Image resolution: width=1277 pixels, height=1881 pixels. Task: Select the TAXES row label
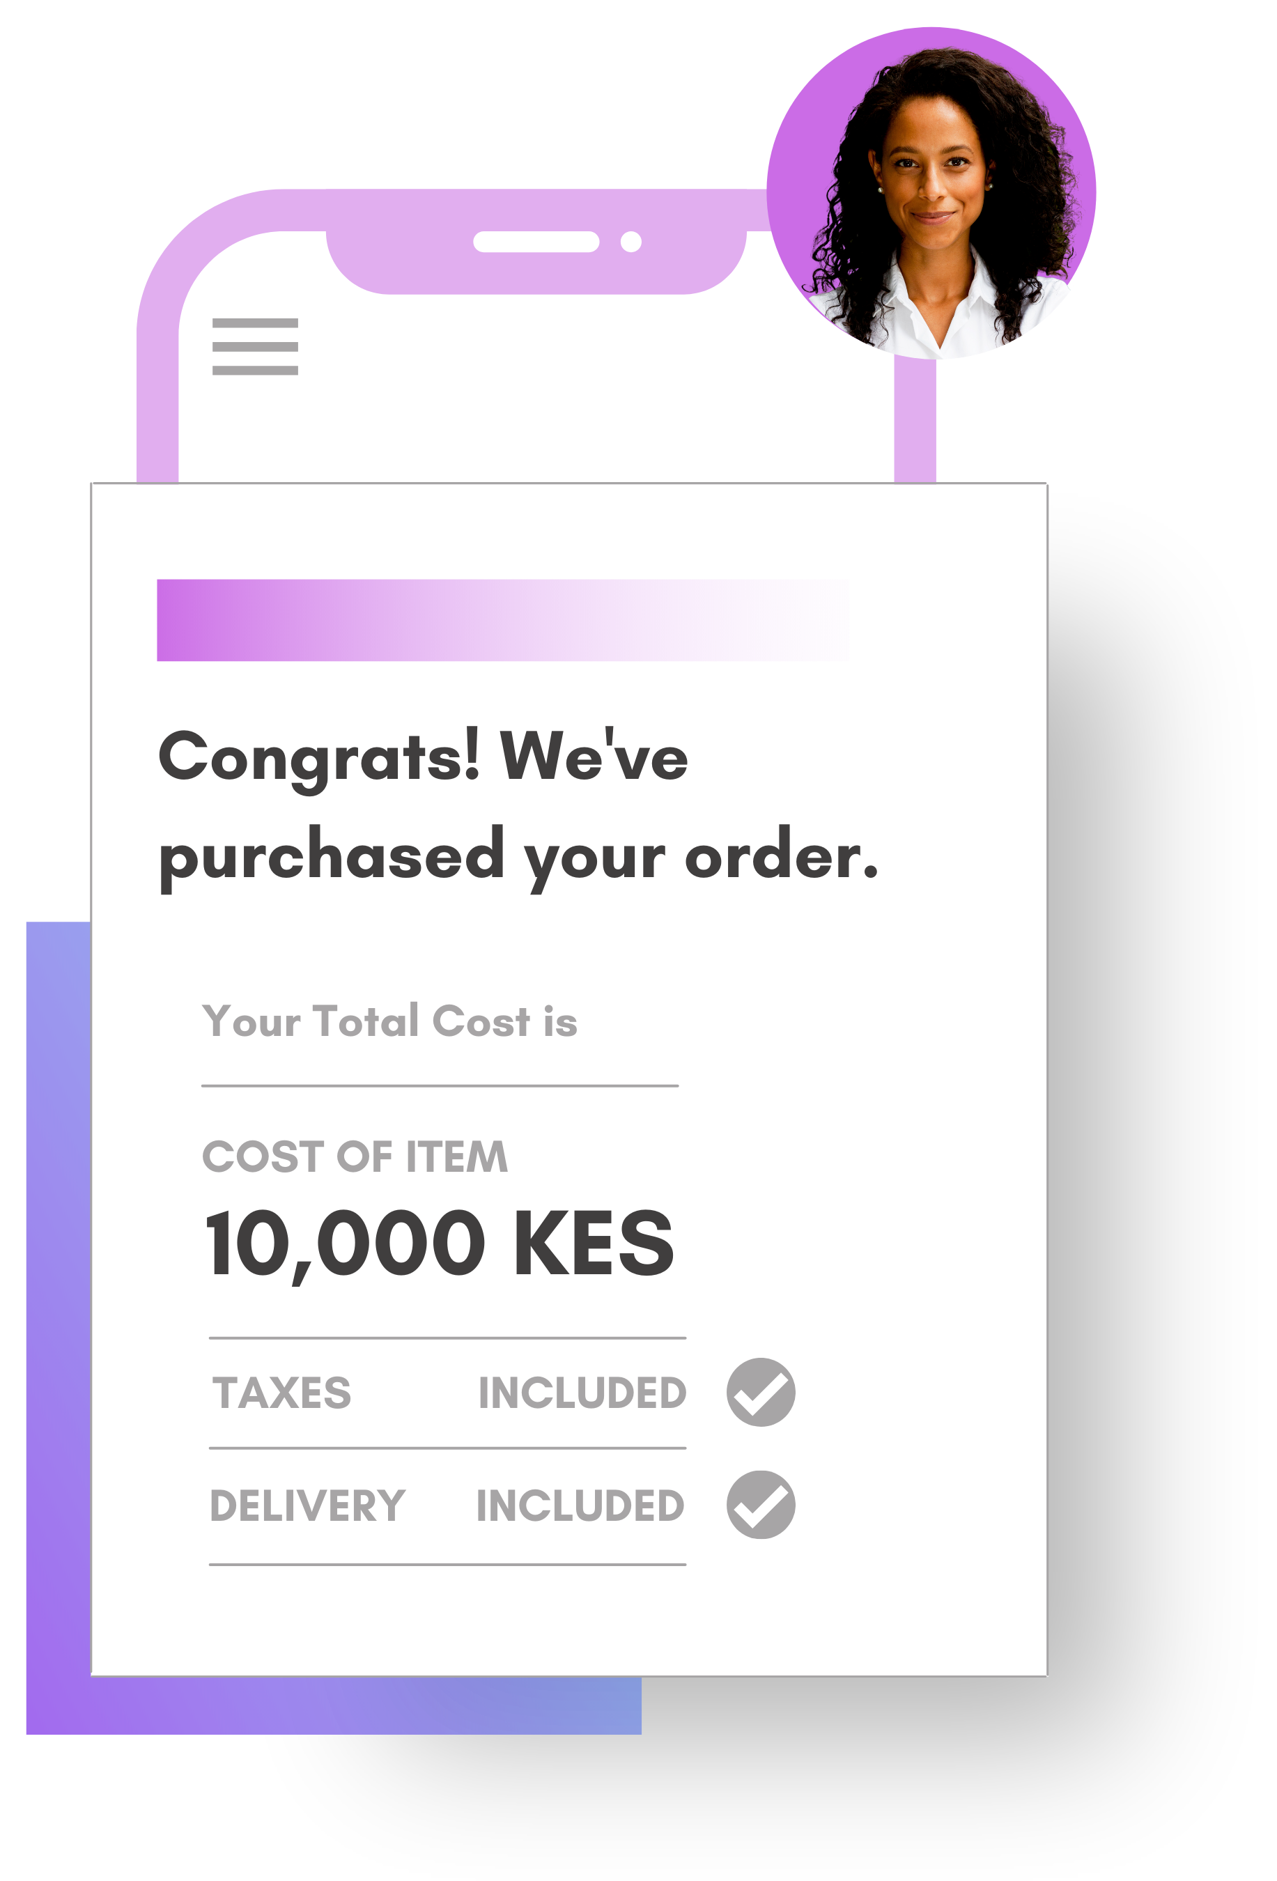[281, 1393]
